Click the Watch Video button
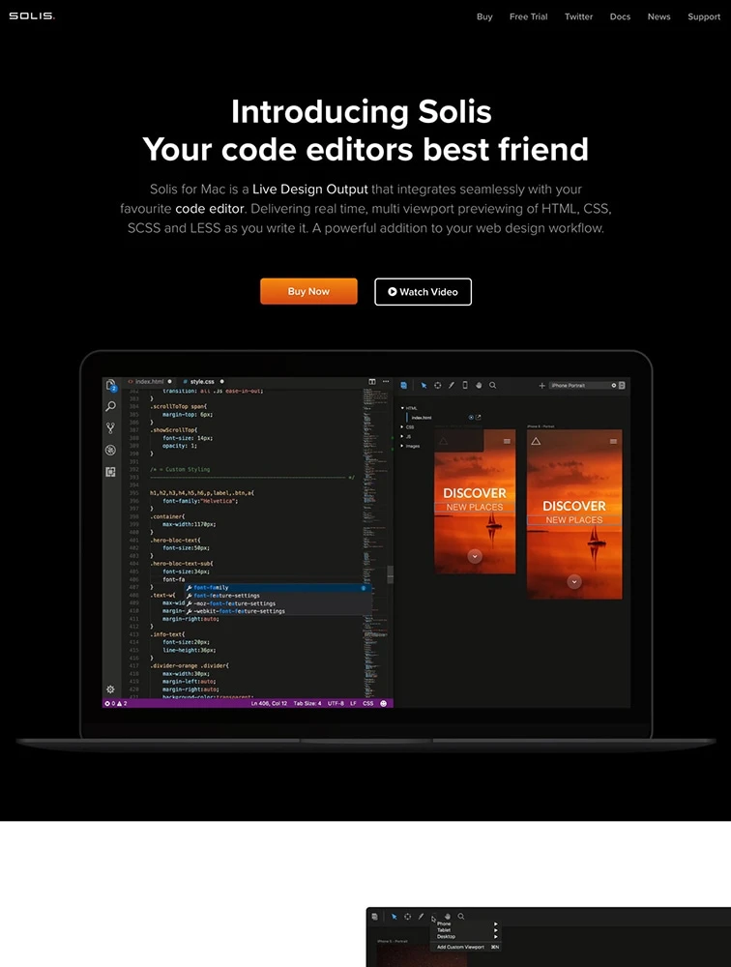This screenshot has width=731, height=967. click(x=423, y=291)
